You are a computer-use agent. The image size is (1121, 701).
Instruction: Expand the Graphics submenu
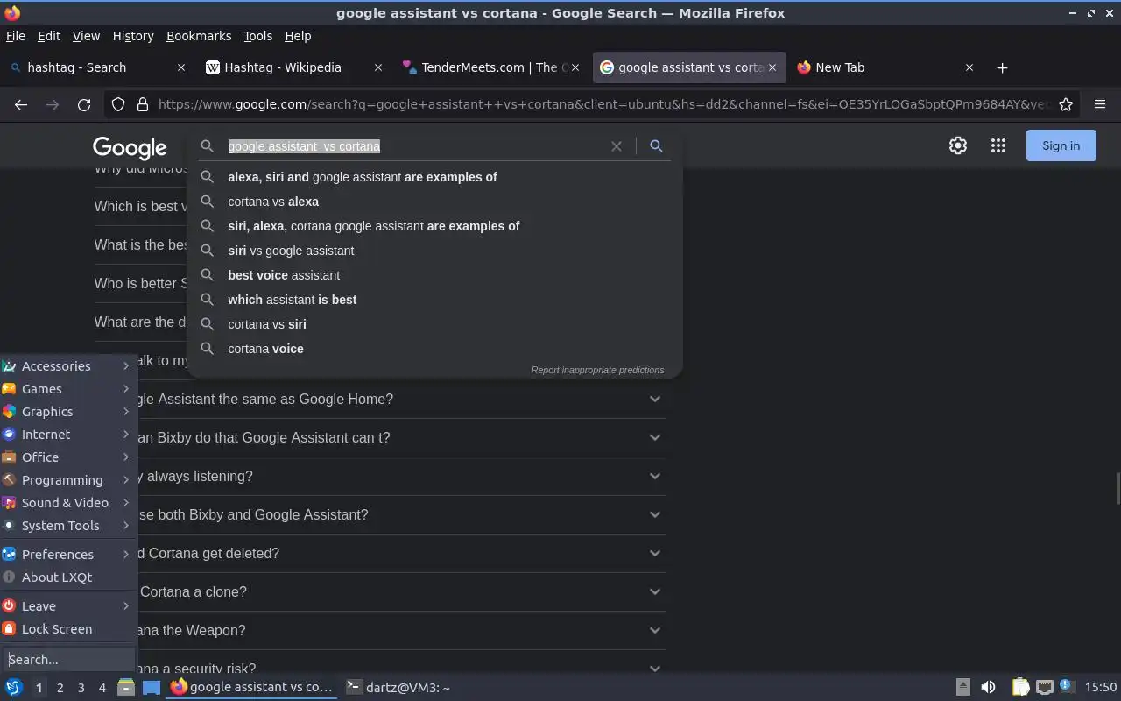point(68,412)
